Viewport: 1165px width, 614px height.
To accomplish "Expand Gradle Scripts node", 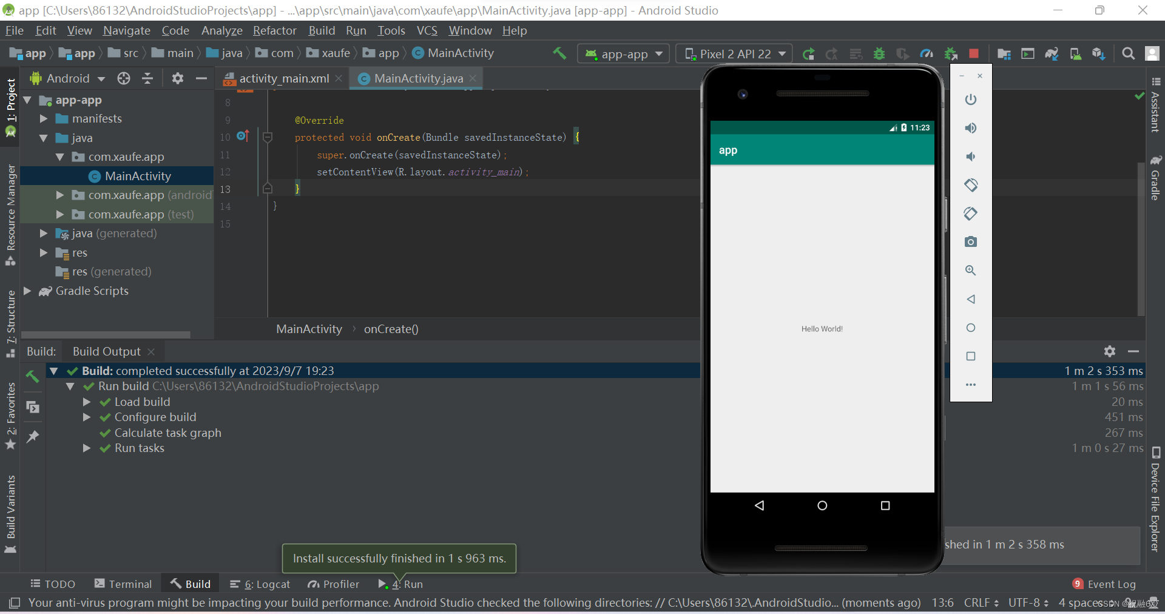I will pos(27,291).
